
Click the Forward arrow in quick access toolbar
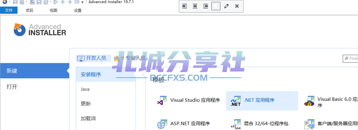(x=70, y=2)
